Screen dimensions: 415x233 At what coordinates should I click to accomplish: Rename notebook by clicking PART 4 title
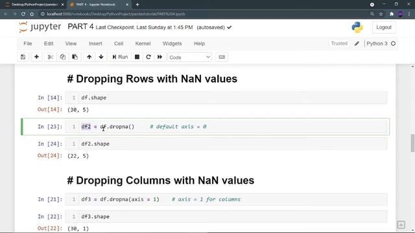[80, 27]
